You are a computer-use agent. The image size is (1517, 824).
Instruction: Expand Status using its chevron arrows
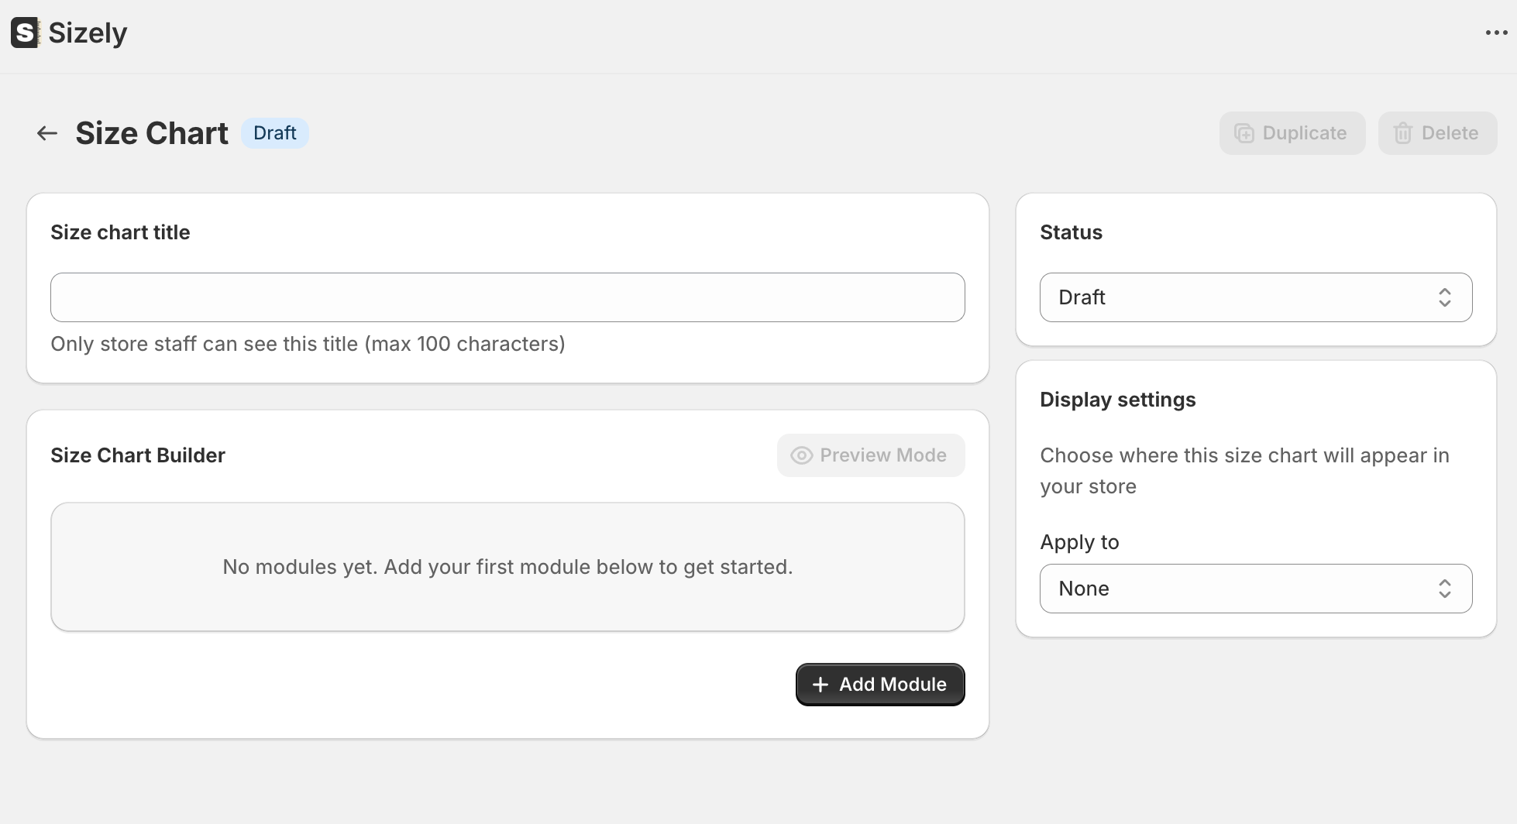pyautogui.click(x=1444, y=297)
